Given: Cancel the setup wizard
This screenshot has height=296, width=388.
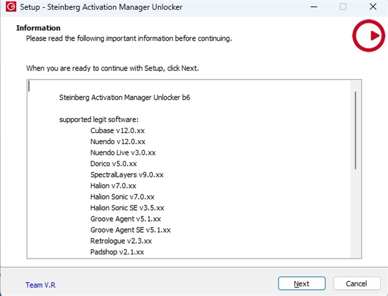Looking at the screenshot, I should pos(357,284).
